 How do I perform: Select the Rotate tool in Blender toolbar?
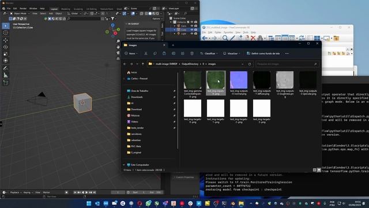click(x=6, y=47)
